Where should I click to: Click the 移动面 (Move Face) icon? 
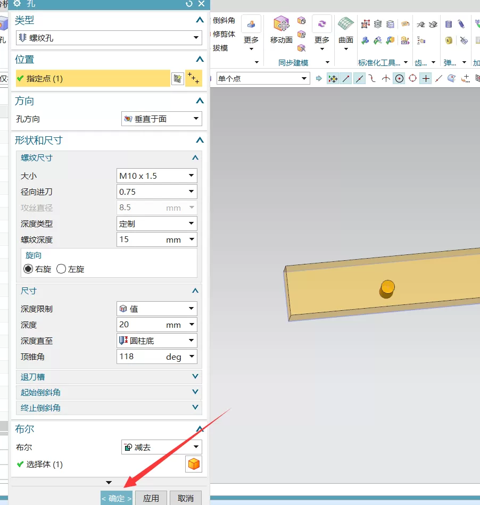tap(281, 24)
